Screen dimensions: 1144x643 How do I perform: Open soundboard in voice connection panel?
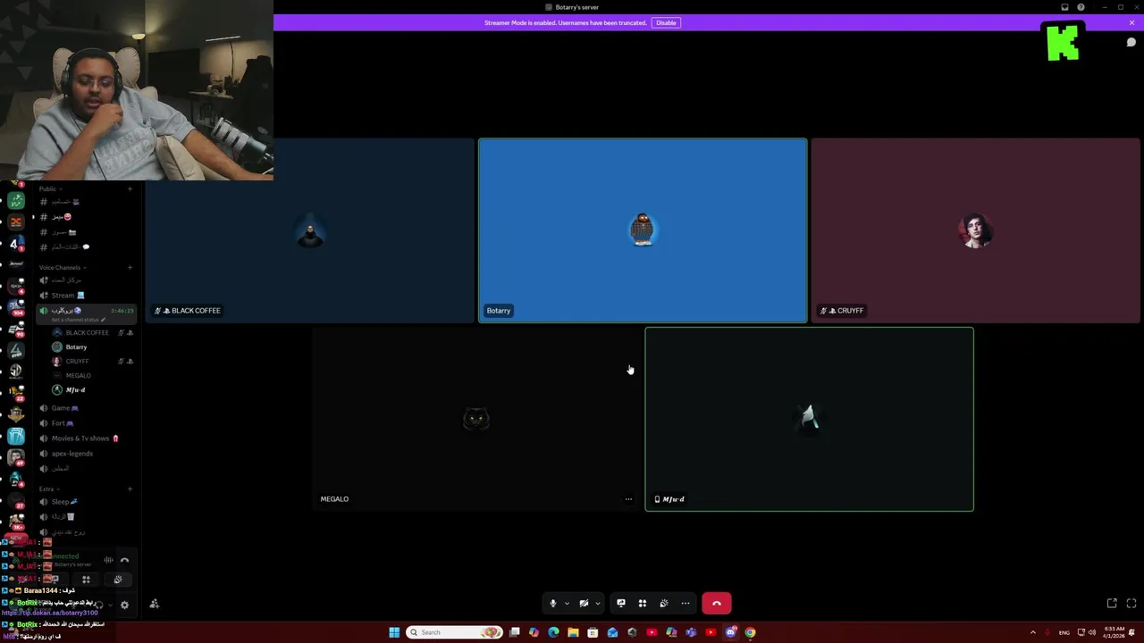click(118, 580)
